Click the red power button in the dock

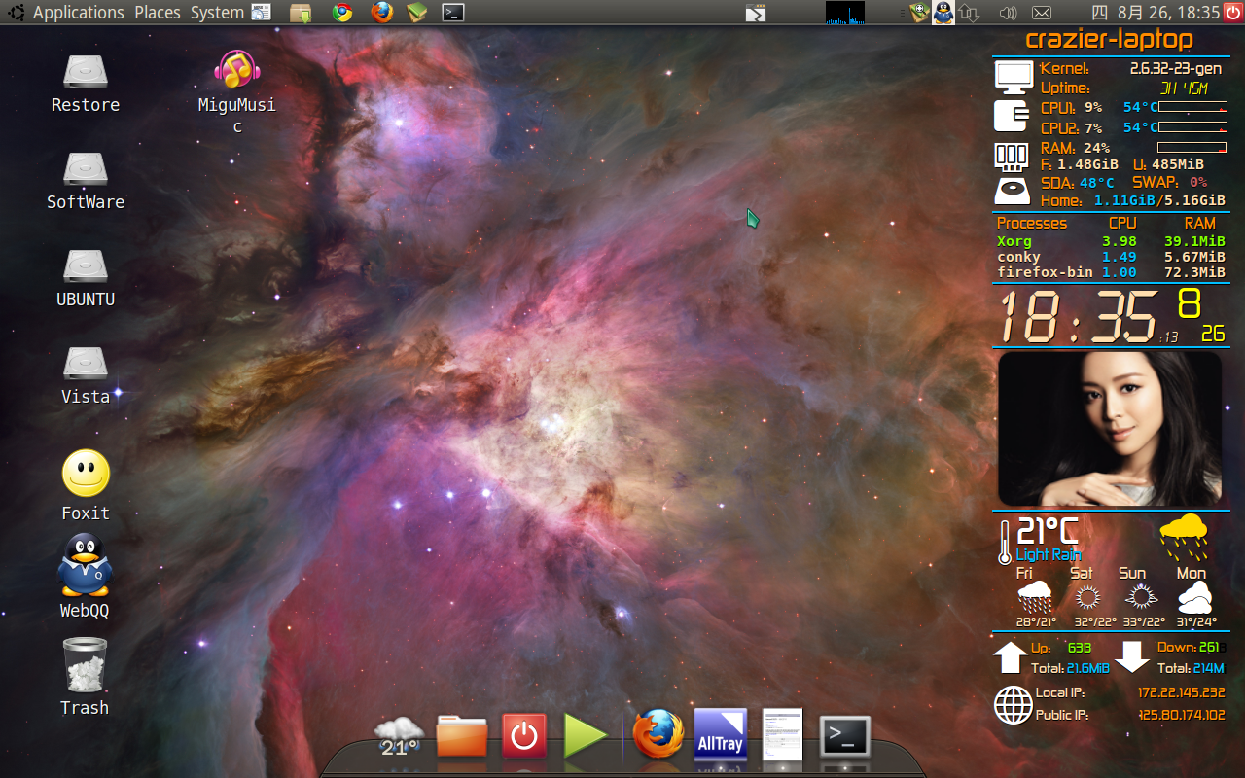click(x=524, y=735)
